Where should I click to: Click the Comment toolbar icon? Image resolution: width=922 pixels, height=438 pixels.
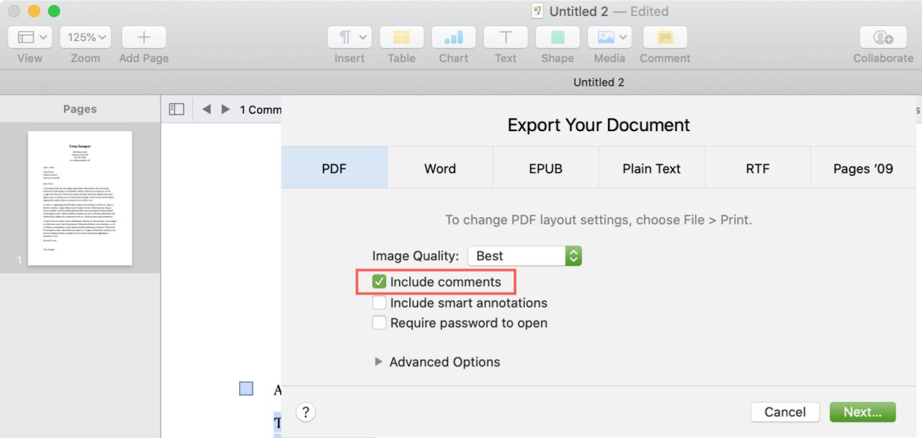(665, 37)
